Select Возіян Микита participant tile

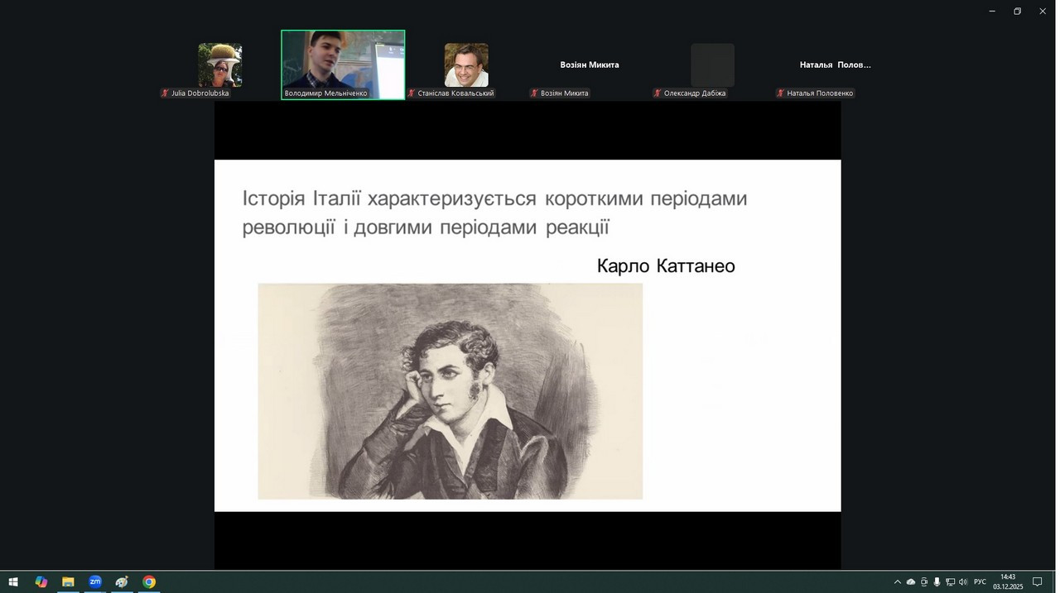pos(590,65)
